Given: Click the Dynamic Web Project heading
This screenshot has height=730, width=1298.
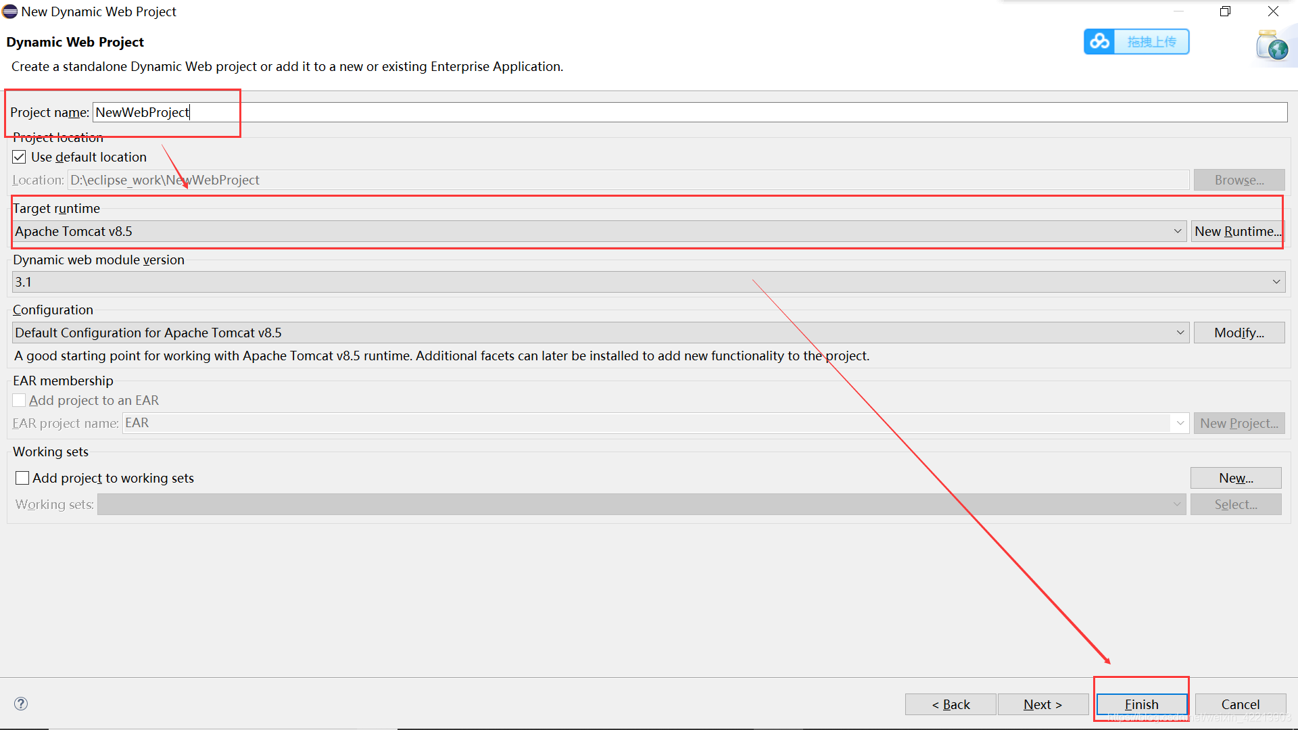Looking at the screenshot, I should 75,42.
